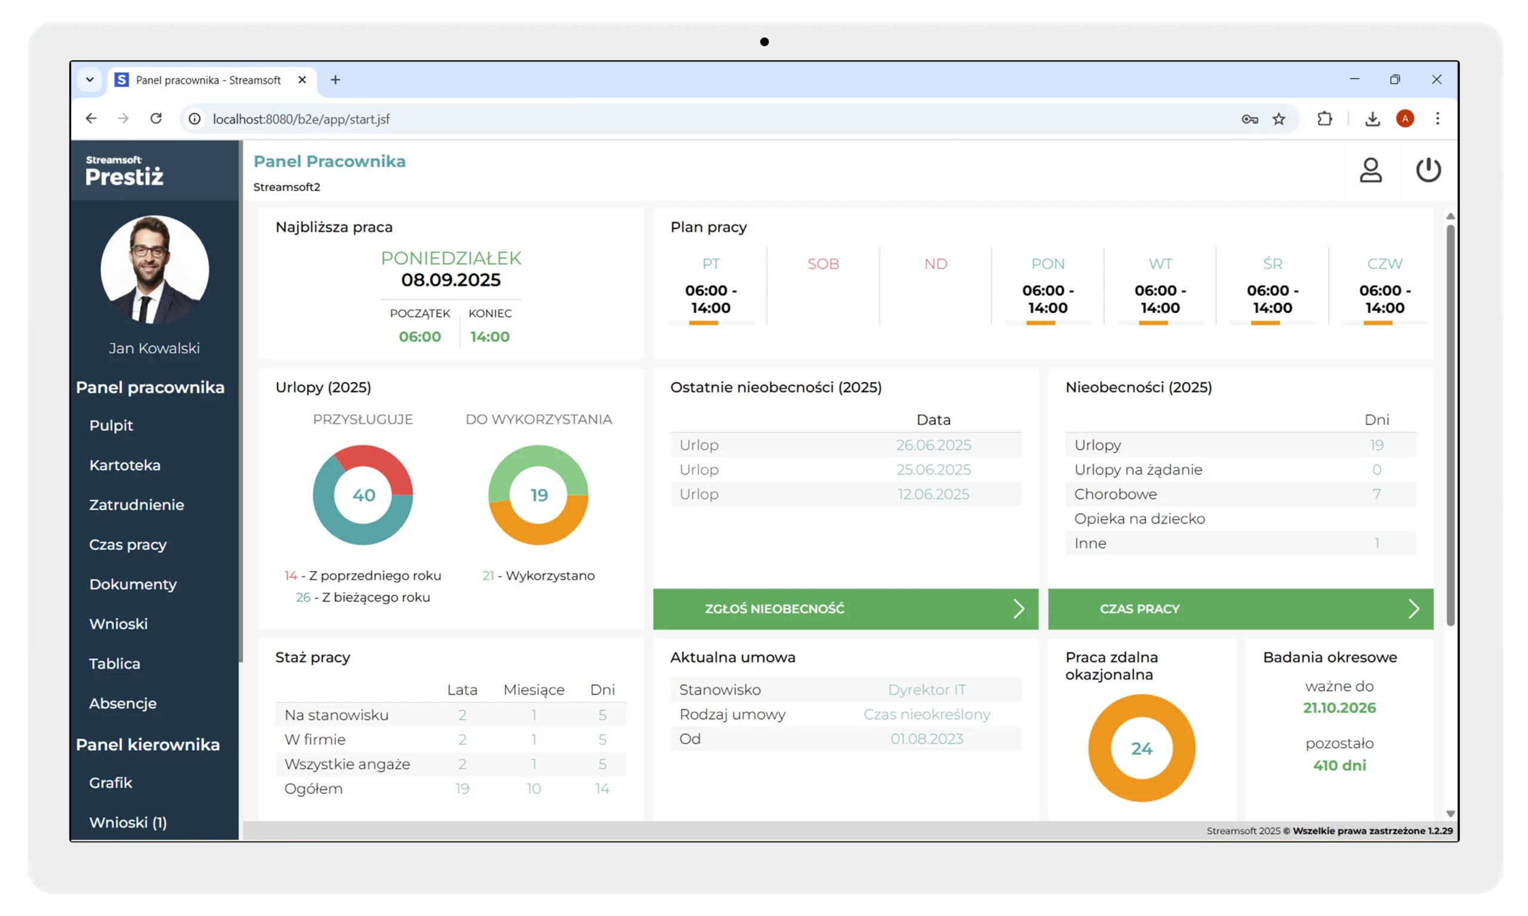Open a new browser tab
The width and height of the screenshot is (1528, 916).
point(335,79)
